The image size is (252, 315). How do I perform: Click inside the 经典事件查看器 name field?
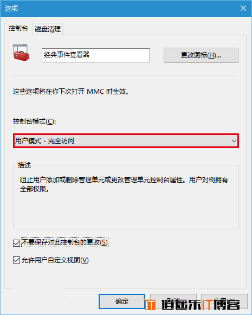pyautogui.click(x=96, y=55)
